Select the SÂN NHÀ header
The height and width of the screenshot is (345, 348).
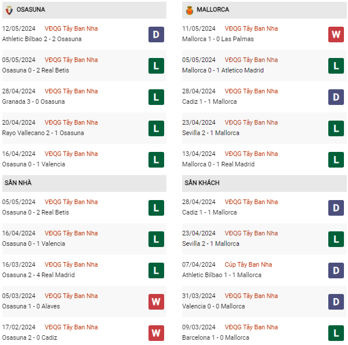pos(18,183)
